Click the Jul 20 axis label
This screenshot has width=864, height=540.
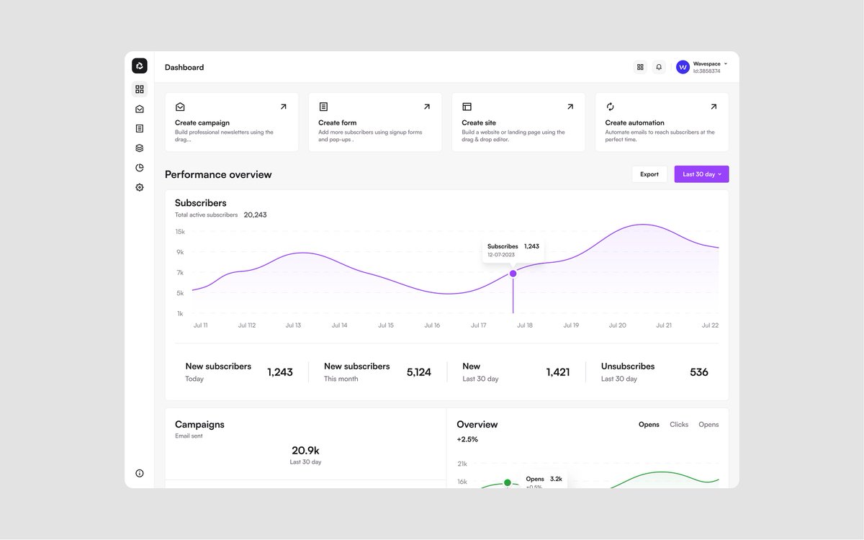point(618,325)
